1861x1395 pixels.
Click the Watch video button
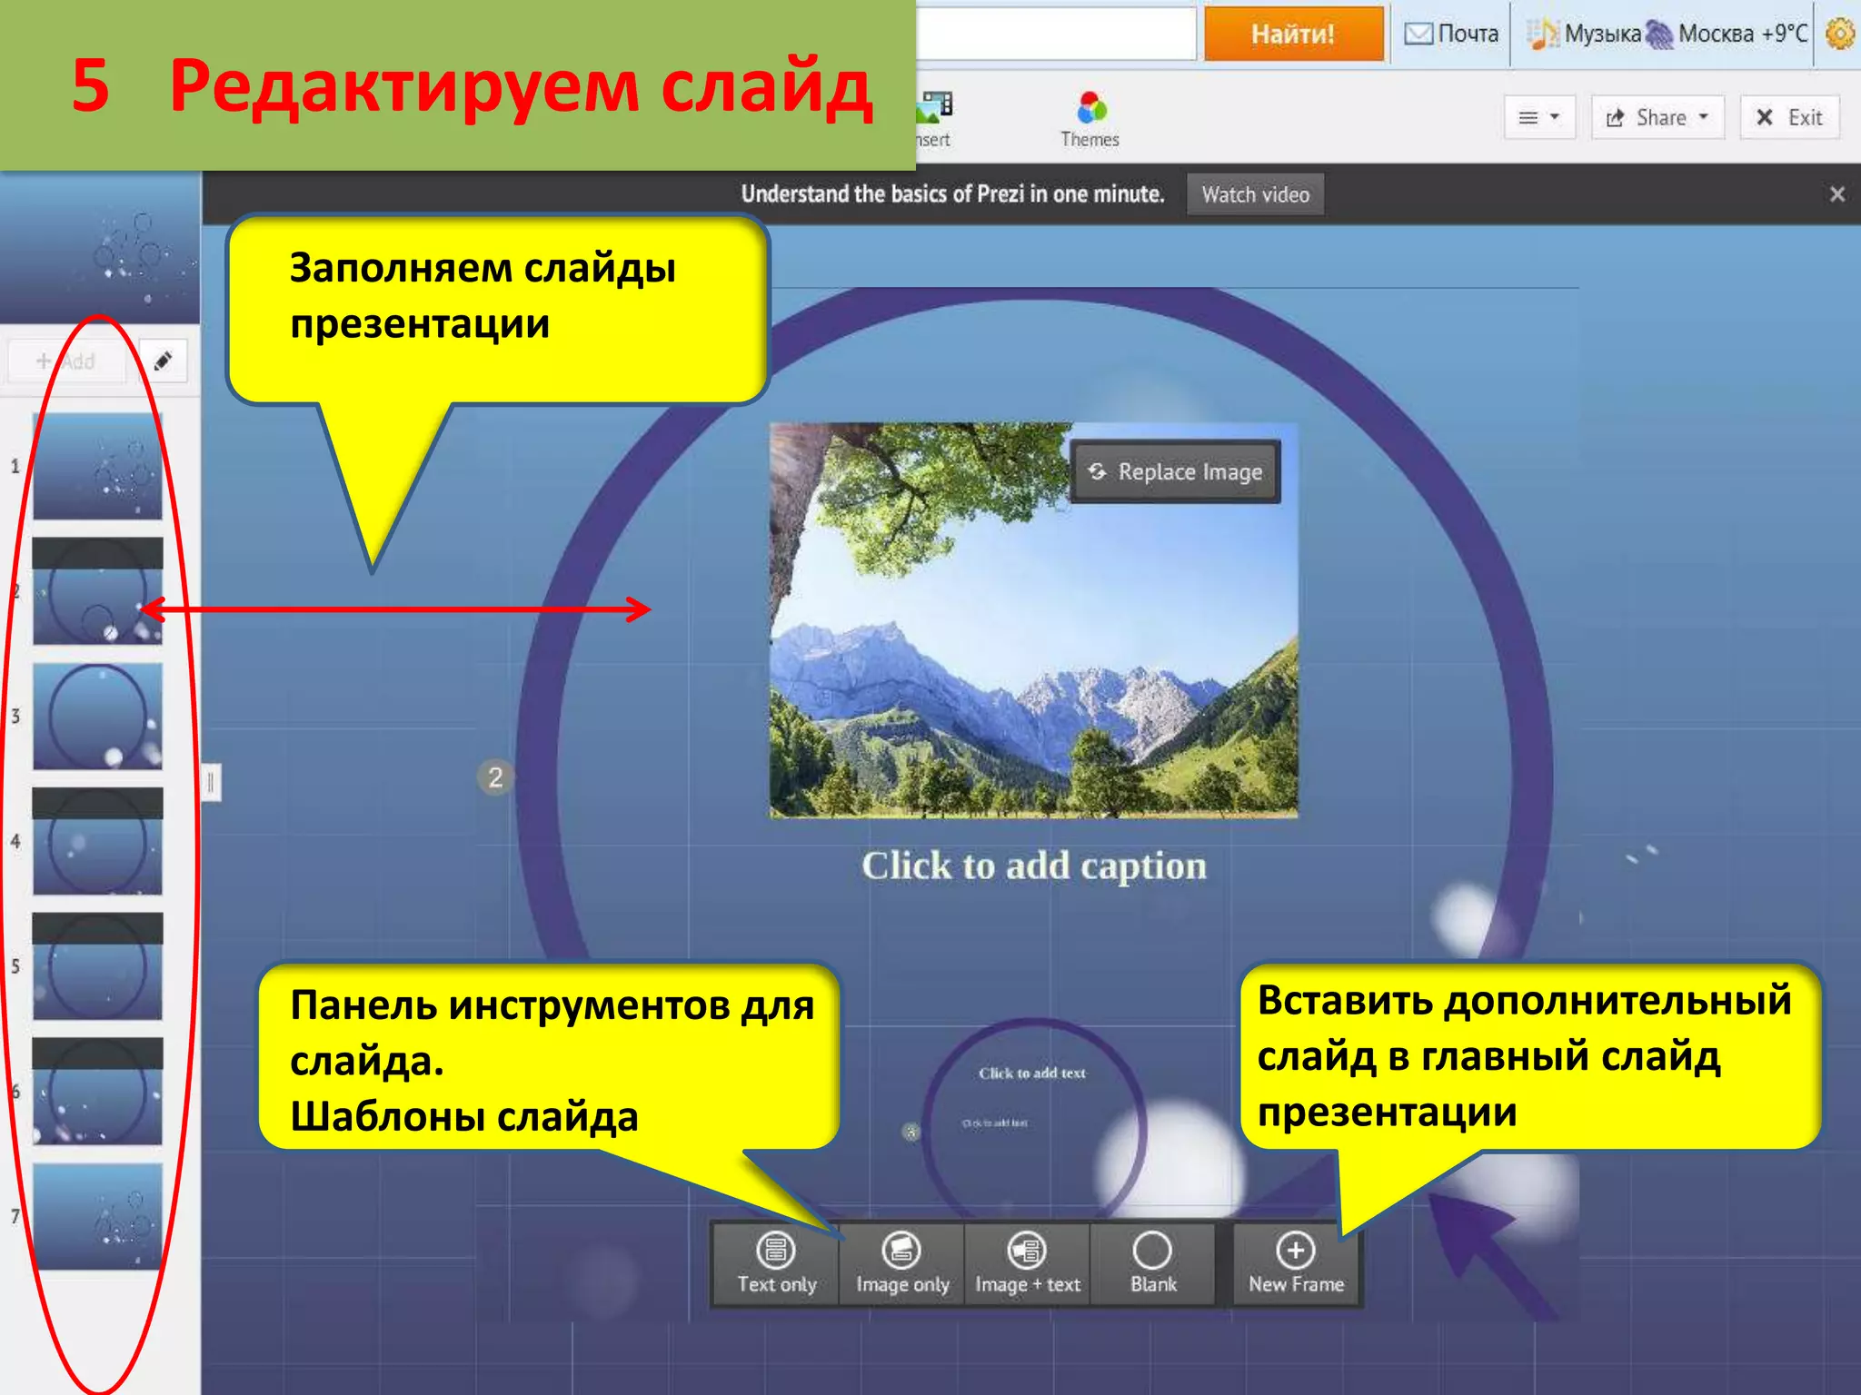click(x=1255, y=194)
